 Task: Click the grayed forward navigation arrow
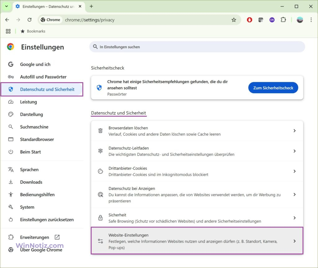click(18, 20)
